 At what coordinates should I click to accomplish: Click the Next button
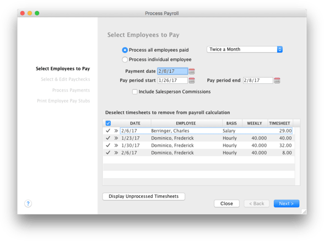pos(287,203)
